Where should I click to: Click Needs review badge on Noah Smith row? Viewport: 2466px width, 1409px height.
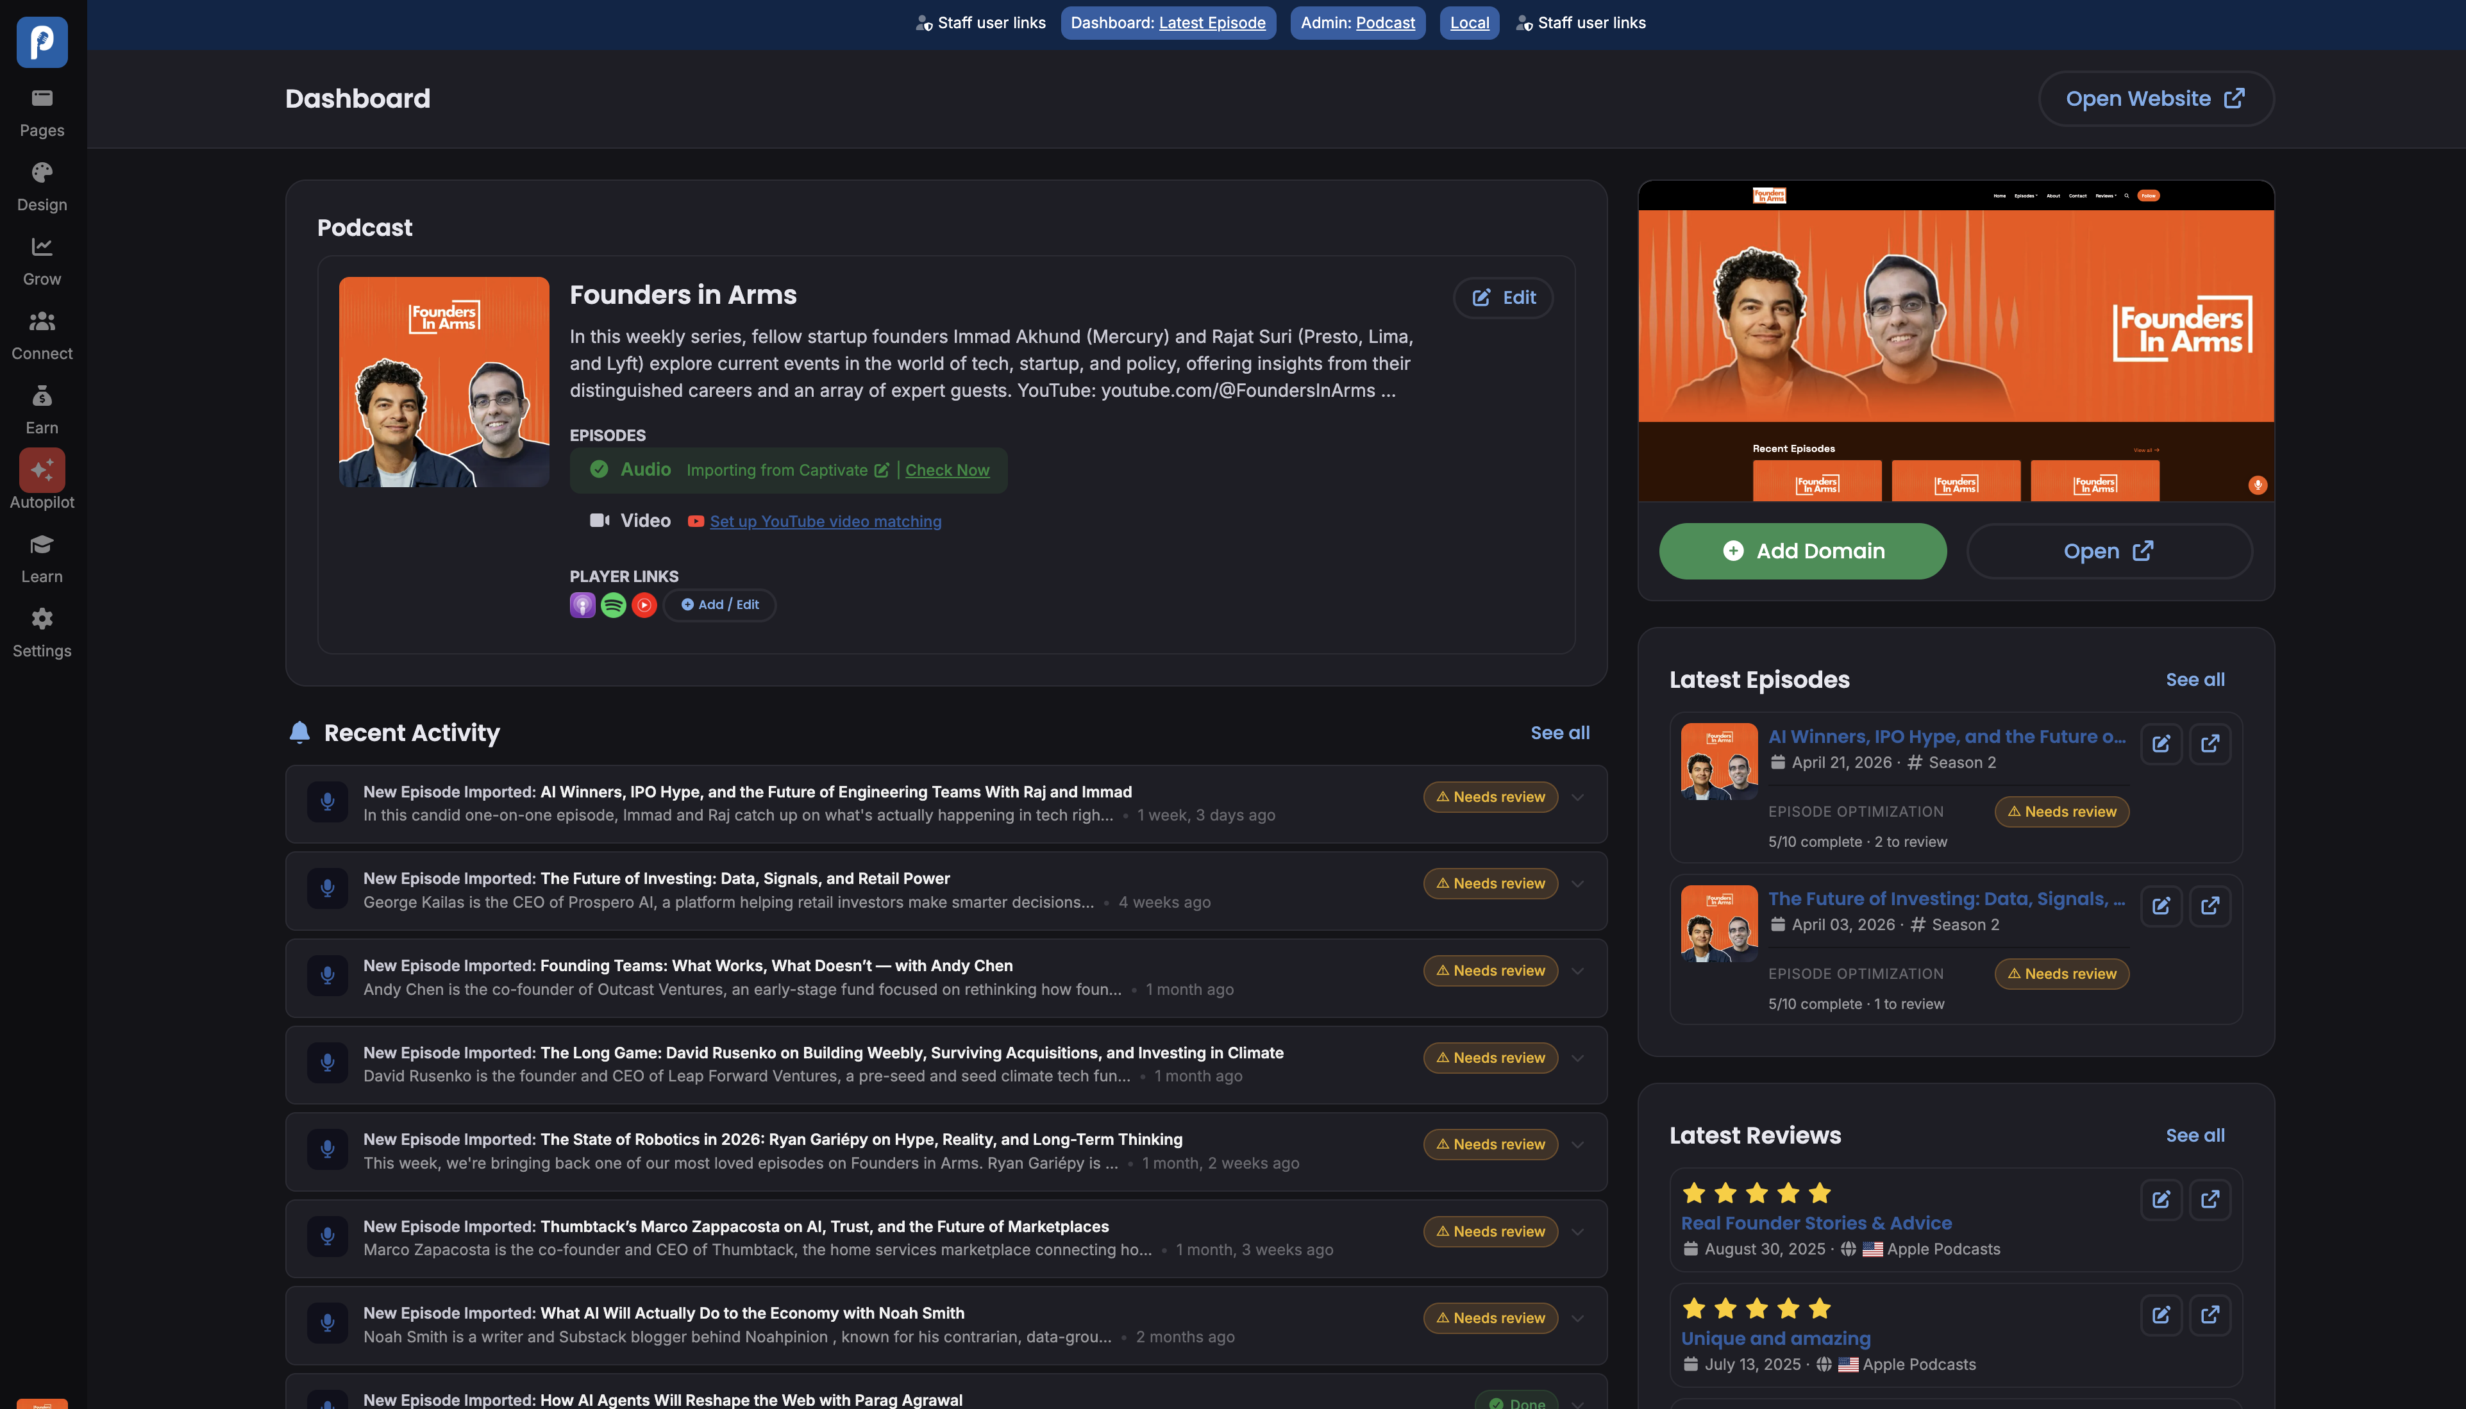(1491, 1318)
